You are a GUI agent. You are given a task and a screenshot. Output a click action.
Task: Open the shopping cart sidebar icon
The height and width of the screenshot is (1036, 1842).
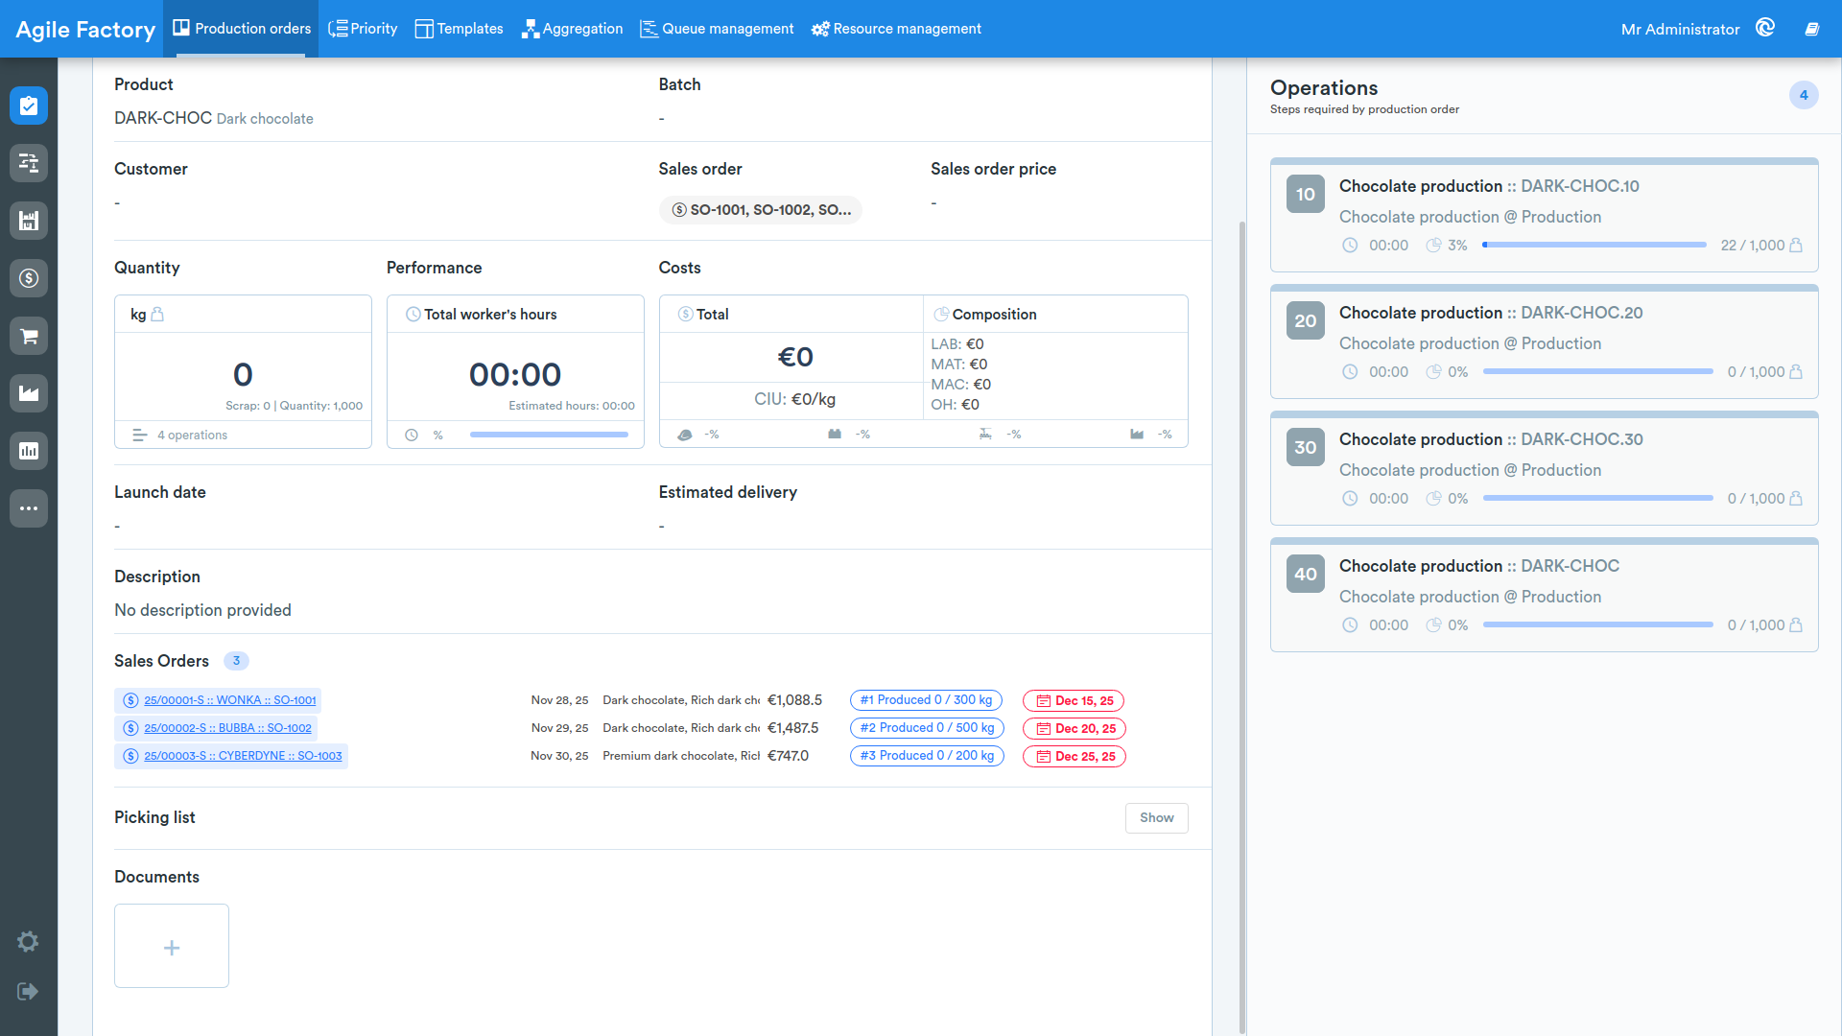pos(29,336)
